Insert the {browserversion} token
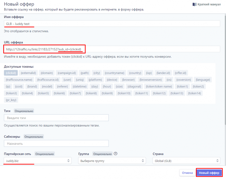 [151, 80]
